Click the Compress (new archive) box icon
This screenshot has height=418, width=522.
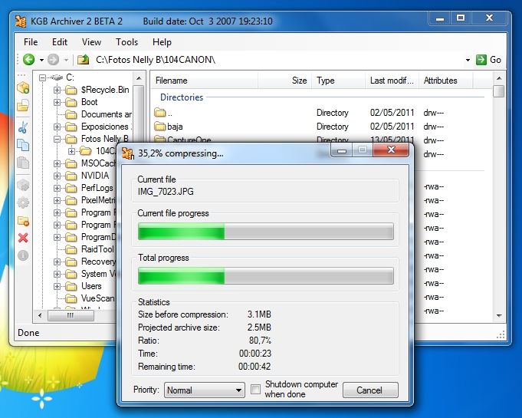23,87
